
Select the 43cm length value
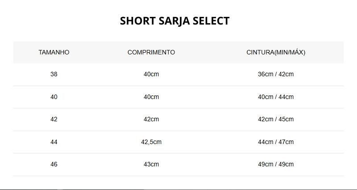[x=151, y=164]
